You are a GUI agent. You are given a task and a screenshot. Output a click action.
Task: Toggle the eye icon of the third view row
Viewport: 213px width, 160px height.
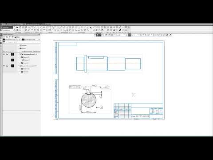point(4,66)
